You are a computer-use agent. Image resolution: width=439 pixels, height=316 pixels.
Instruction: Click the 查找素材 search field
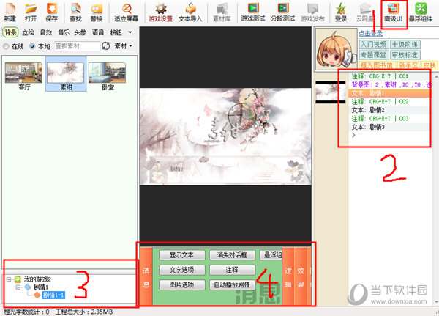[x=77, y=46]
